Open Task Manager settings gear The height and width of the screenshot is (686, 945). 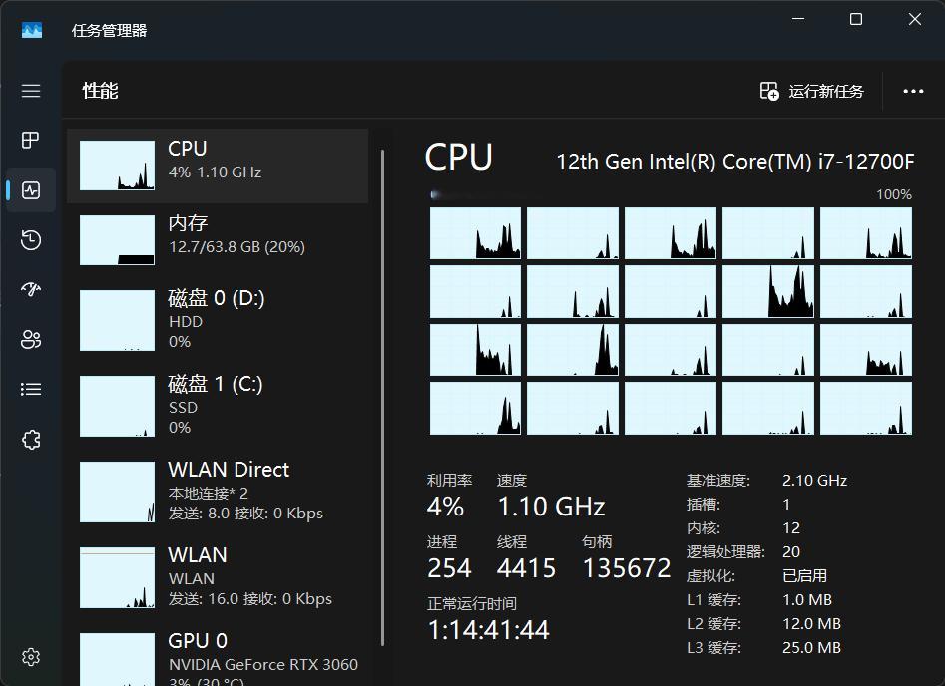coord(31,656)
